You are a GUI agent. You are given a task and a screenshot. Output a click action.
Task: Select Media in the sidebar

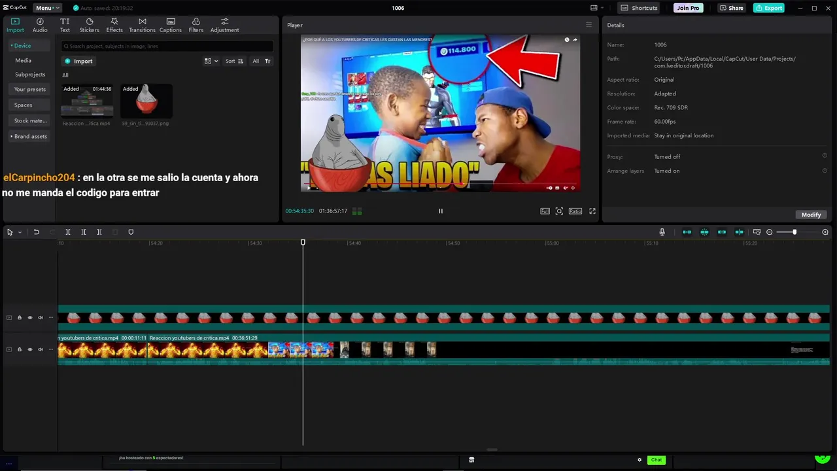click(24, 60)
